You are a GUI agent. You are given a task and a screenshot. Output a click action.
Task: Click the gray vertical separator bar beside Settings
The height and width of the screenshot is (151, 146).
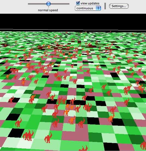pos(105,6)
